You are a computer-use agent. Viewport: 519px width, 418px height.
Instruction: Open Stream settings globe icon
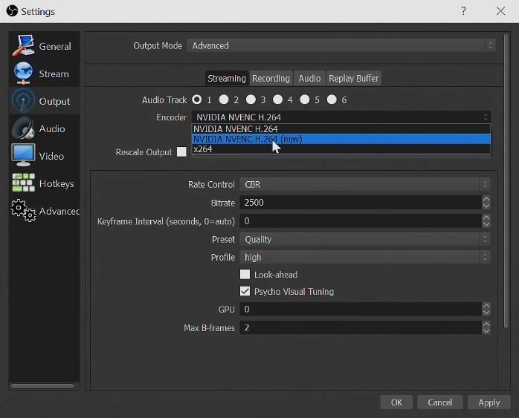pyautogui.click(x=23, y=73)
